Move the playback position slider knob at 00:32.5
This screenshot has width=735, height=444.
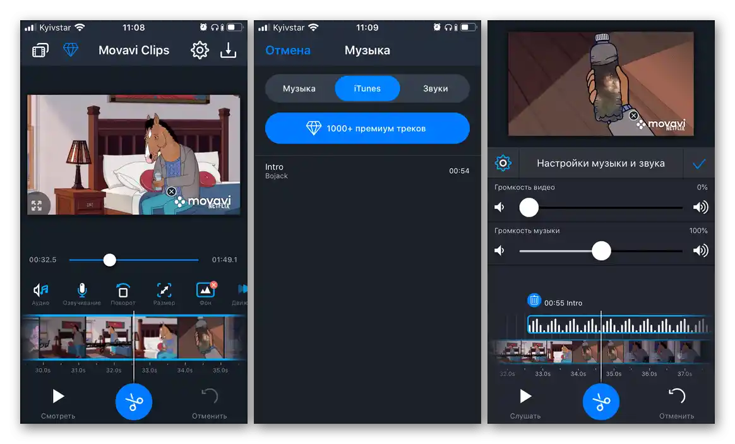tap(110, 260)
